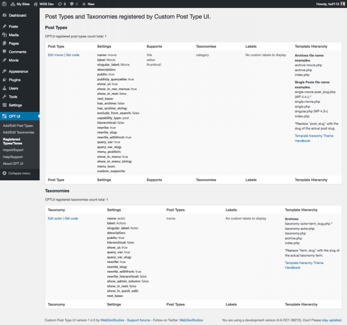The width and height of the screenshot is (347, 325).
Task: Click the Appearance paintbrush icon
Action: pyautogui.click(x=5, y=71)
